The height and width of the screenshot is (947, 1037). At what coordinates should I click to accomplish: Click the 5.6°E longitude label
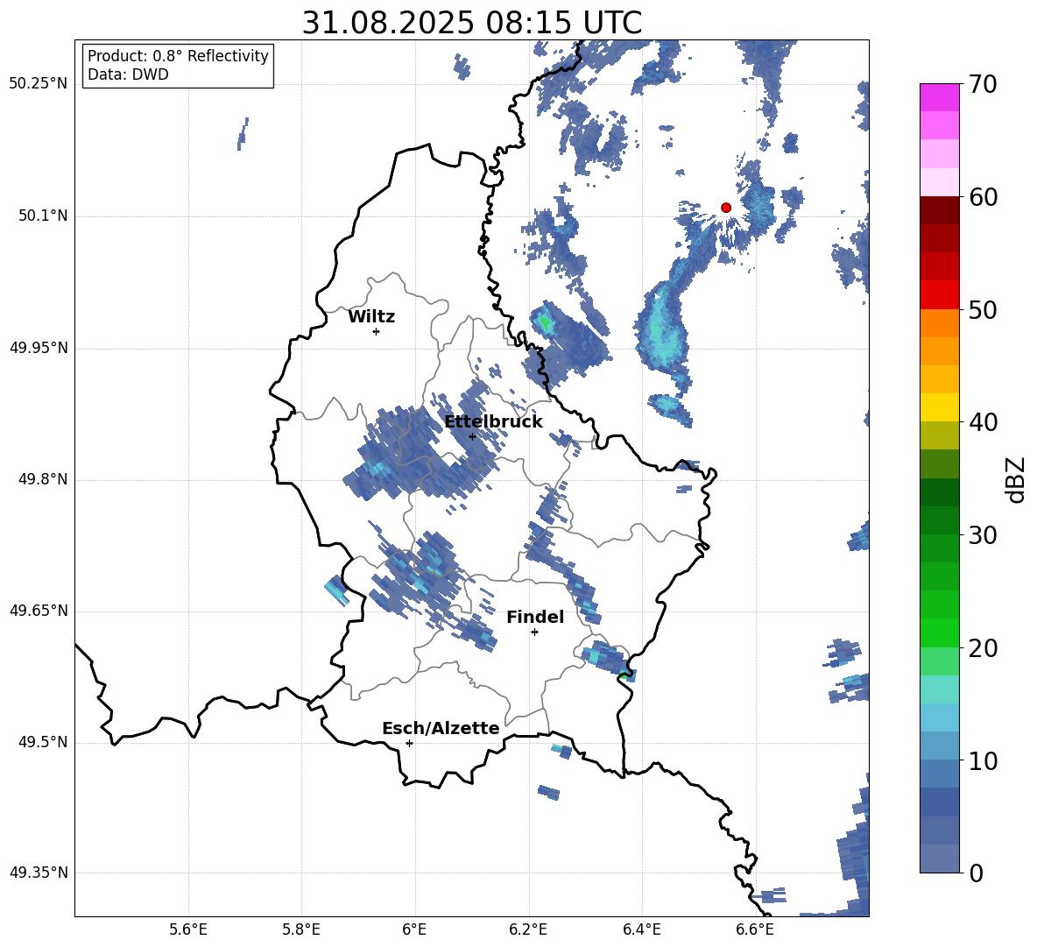(x=188, y=929)
